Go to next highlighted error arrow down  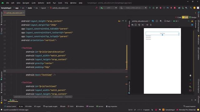click(126, 21)
